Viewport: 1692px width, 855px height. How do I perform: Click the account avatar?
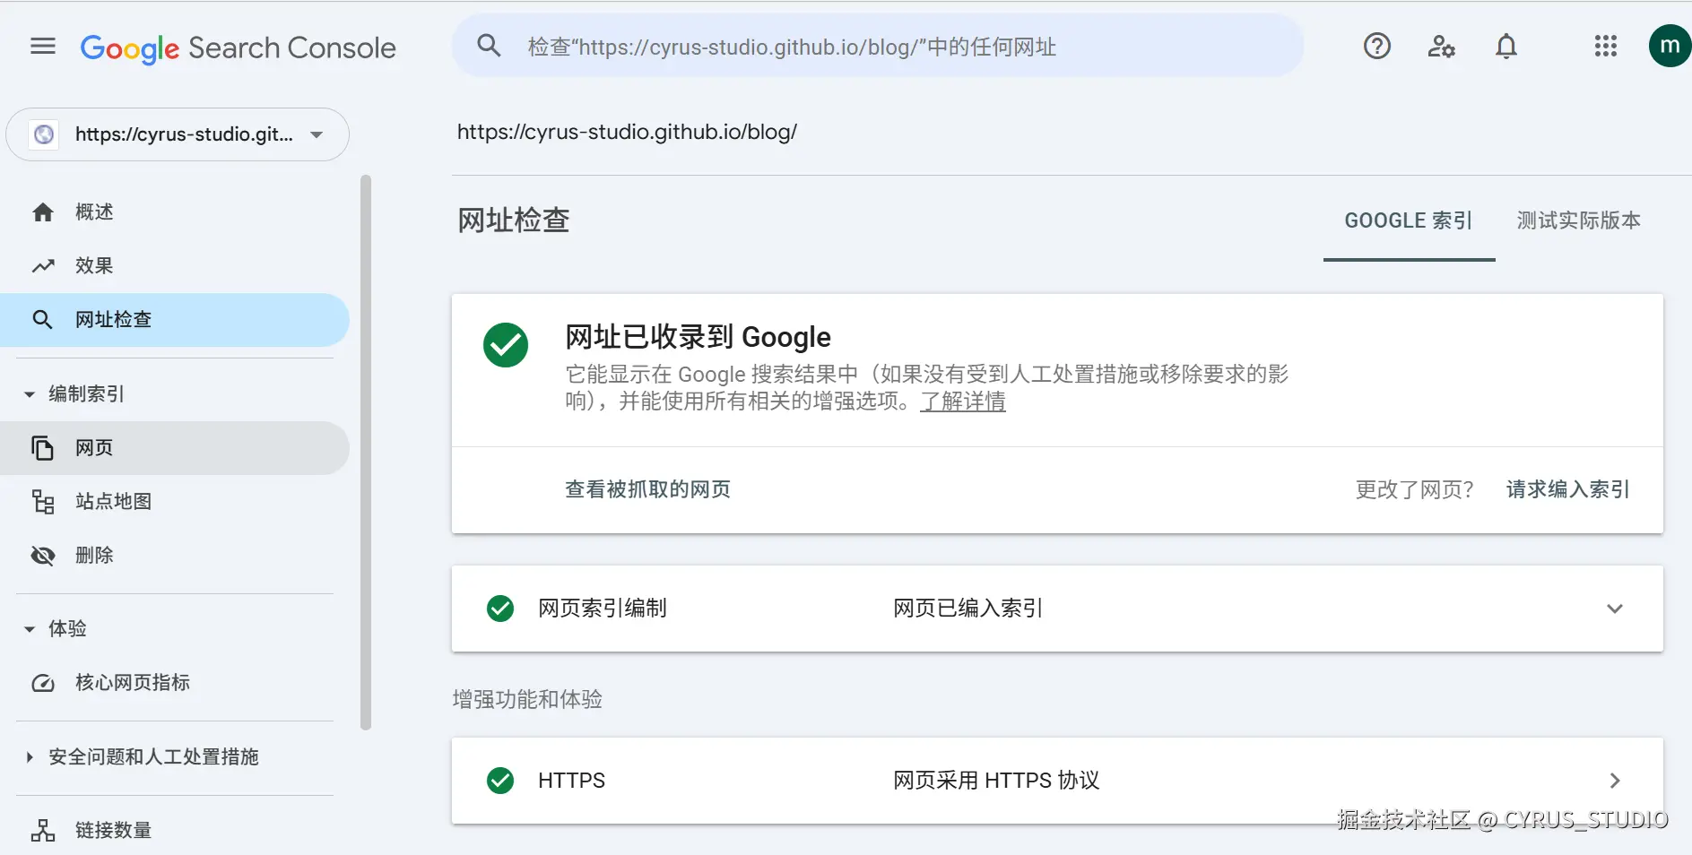1669,46
